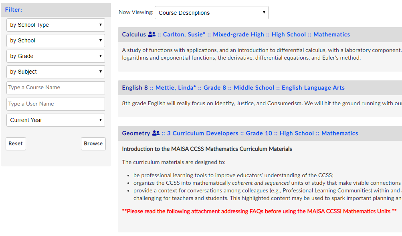The width and height of the screenshot is (402, 236).
Task: Click the Type a User Name field
Action: [56, 104]
